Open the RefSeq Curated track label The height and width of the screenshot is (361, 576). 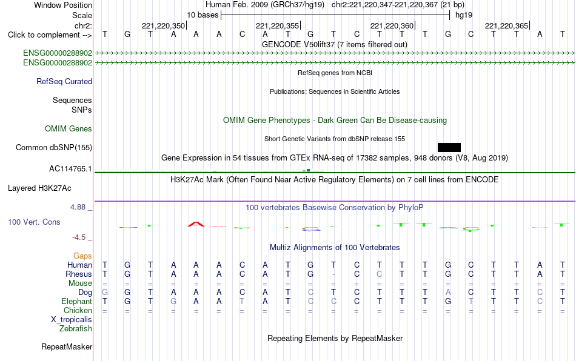coord(64,81)
